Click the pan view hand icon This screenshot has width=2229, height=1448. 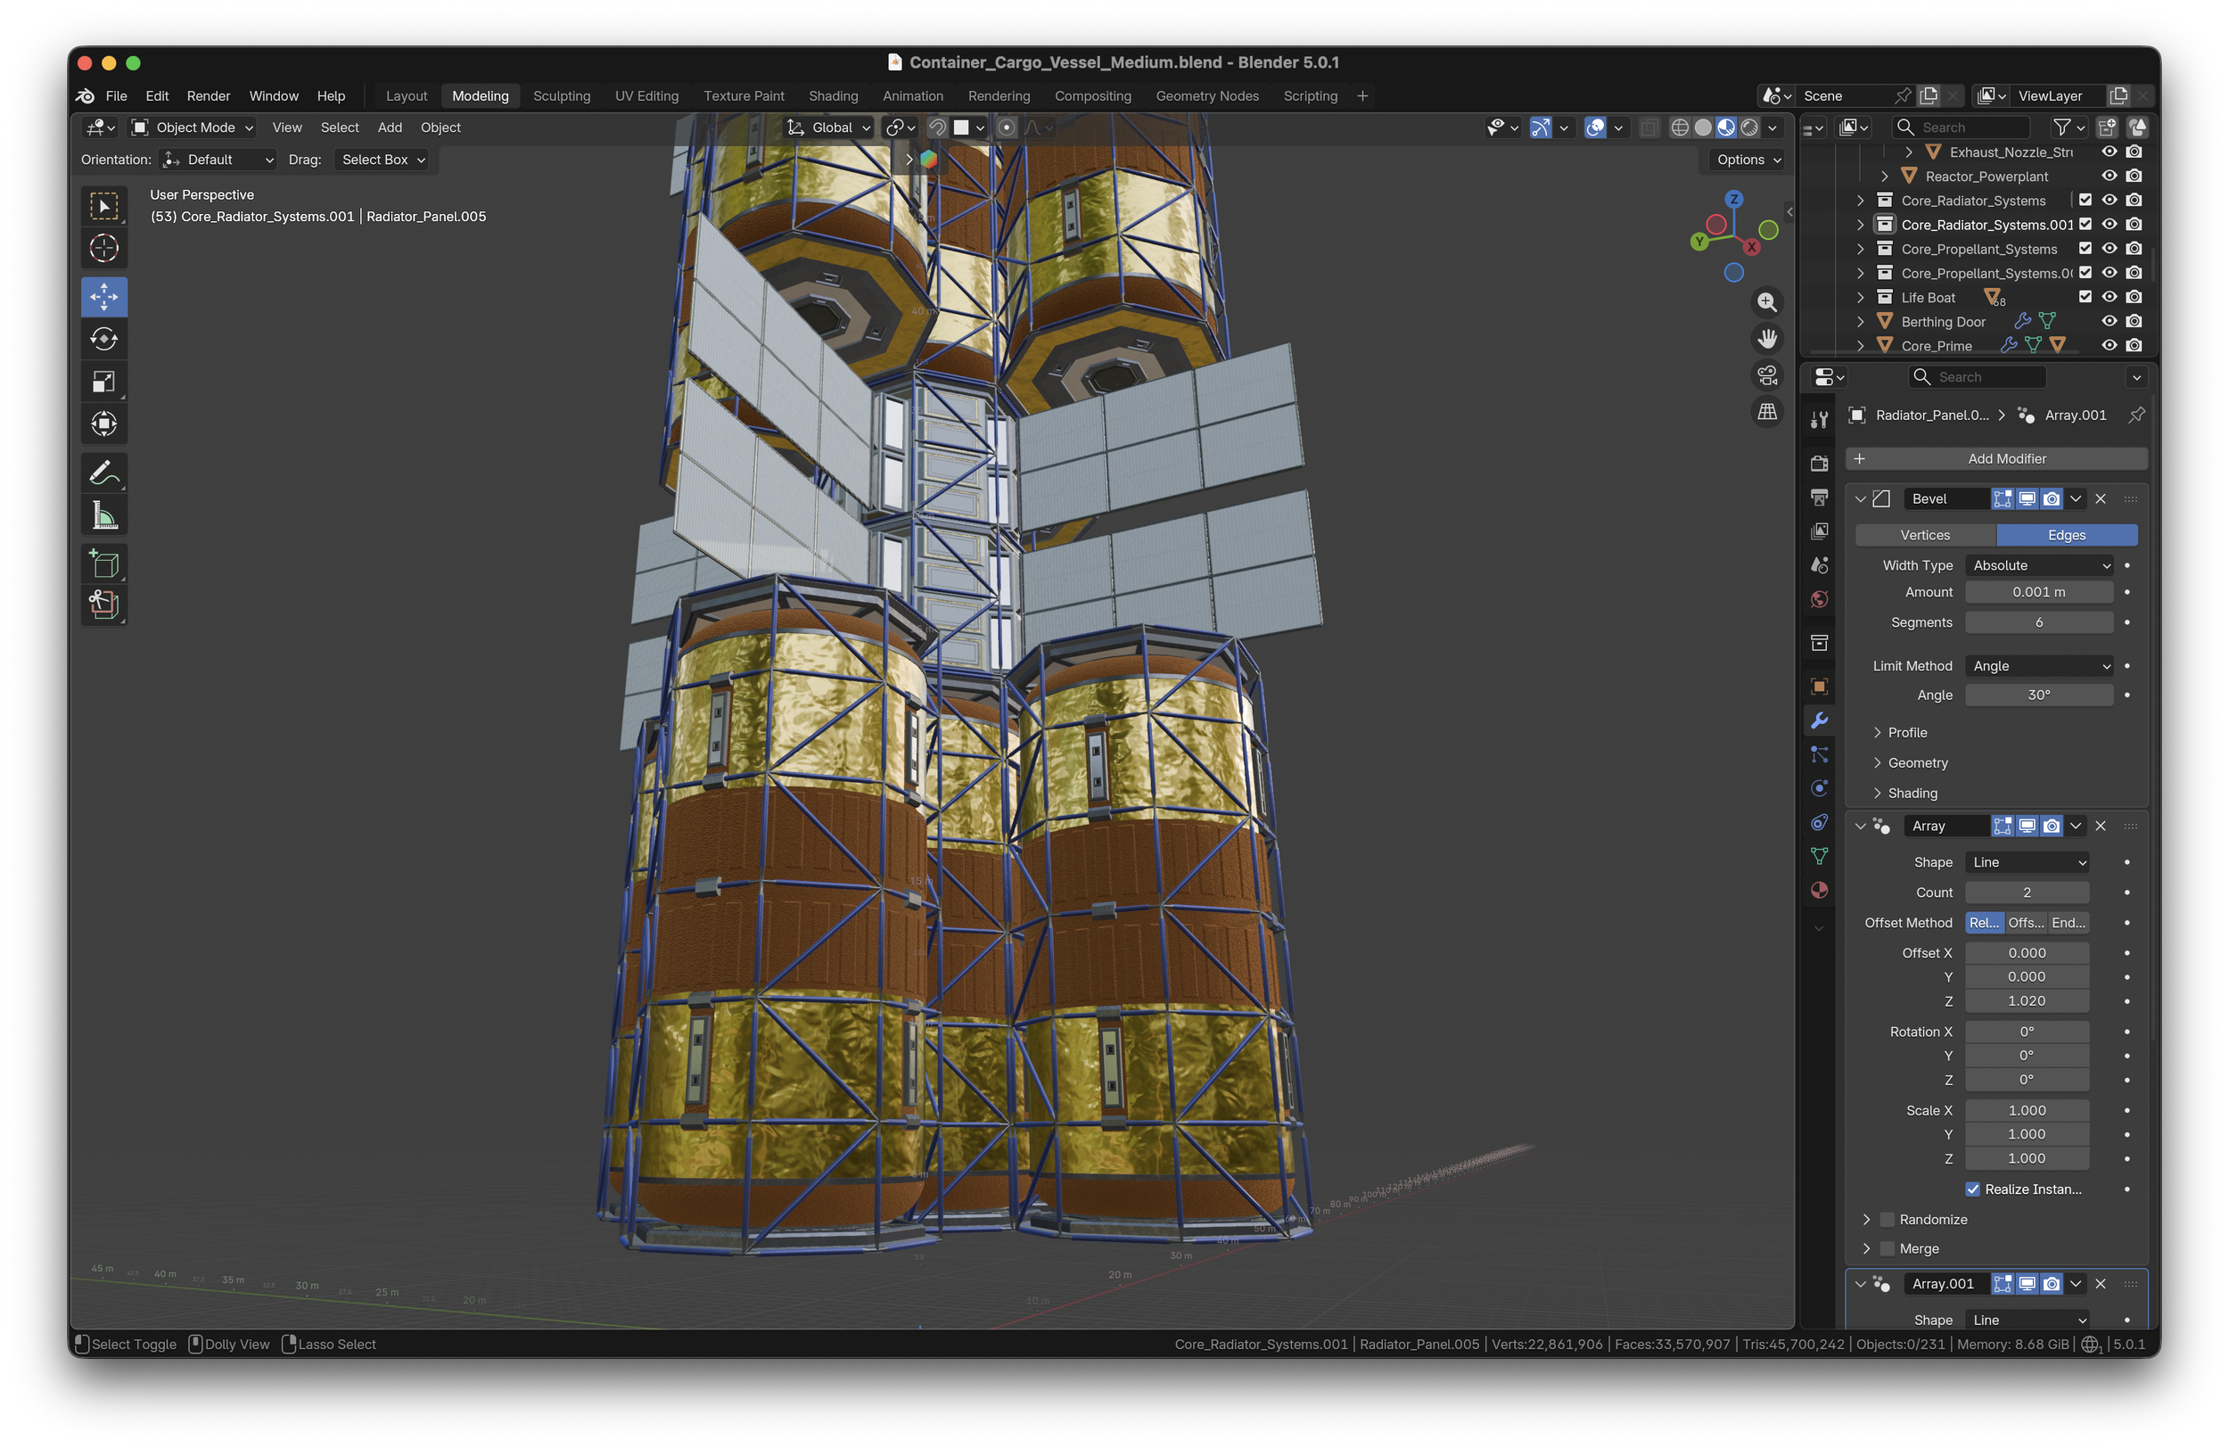point(1766,339)
